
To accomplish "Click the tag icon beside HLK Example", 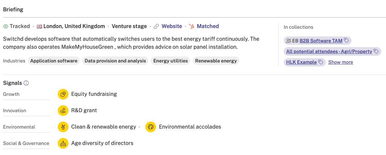I will click(320, 62).
